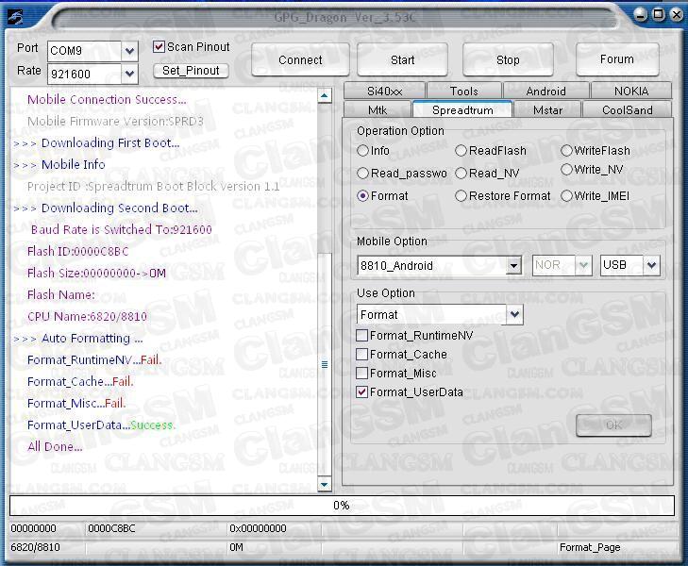Select the Write_IMEI option
The height and width of the screenshot is (566, 688).
coord(566,196)
